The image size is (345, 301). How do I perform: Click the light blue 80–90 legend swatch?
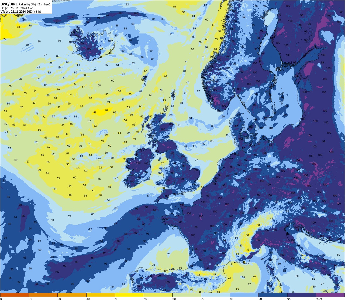(x=244, y=295)
